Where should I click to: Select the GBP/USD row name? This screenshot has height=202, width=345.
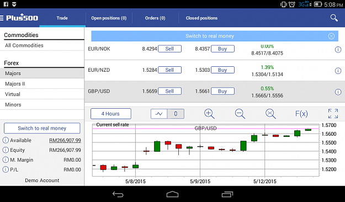[x=99, y=91]
